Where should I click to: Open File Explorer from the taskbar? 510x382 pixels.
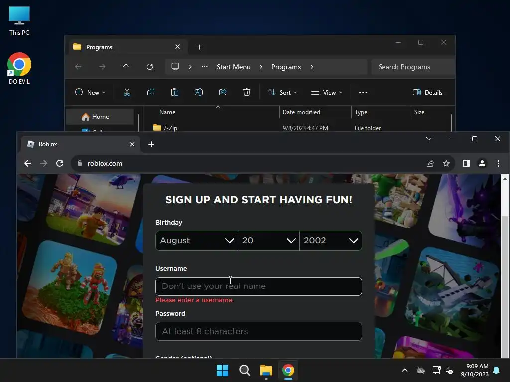(266, 370)
